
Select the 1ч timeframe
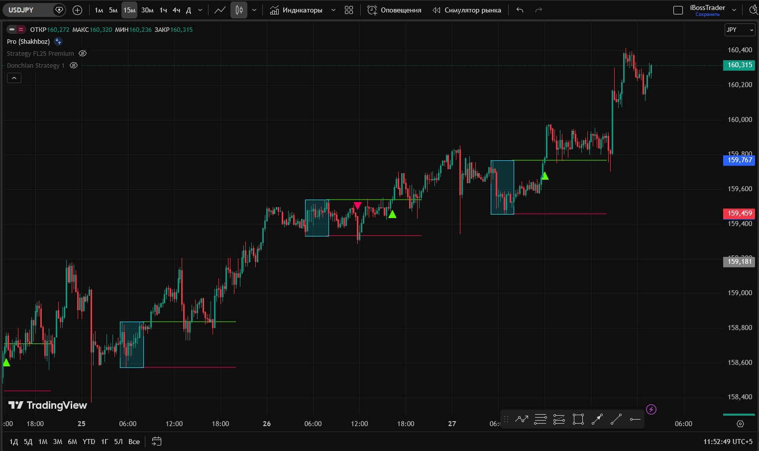pyautogui.click(x=163, y=10)
